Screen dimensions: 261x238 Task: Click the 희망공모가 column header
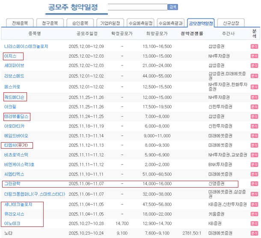pyautogui.click(x=157, y=34)
